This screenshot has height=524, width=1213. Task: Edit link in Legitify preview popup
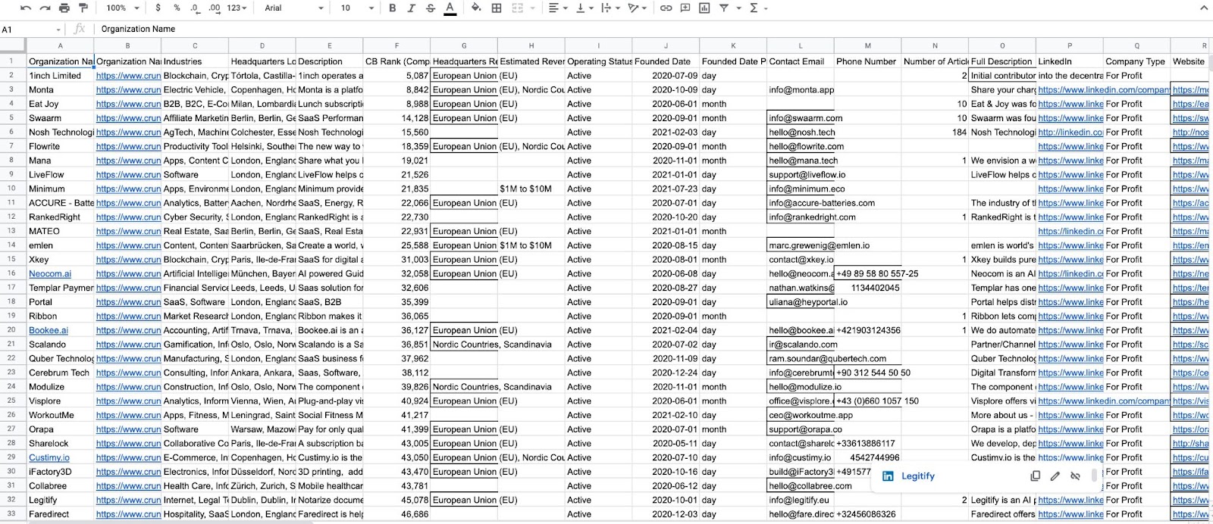(x=1055, y=476)
